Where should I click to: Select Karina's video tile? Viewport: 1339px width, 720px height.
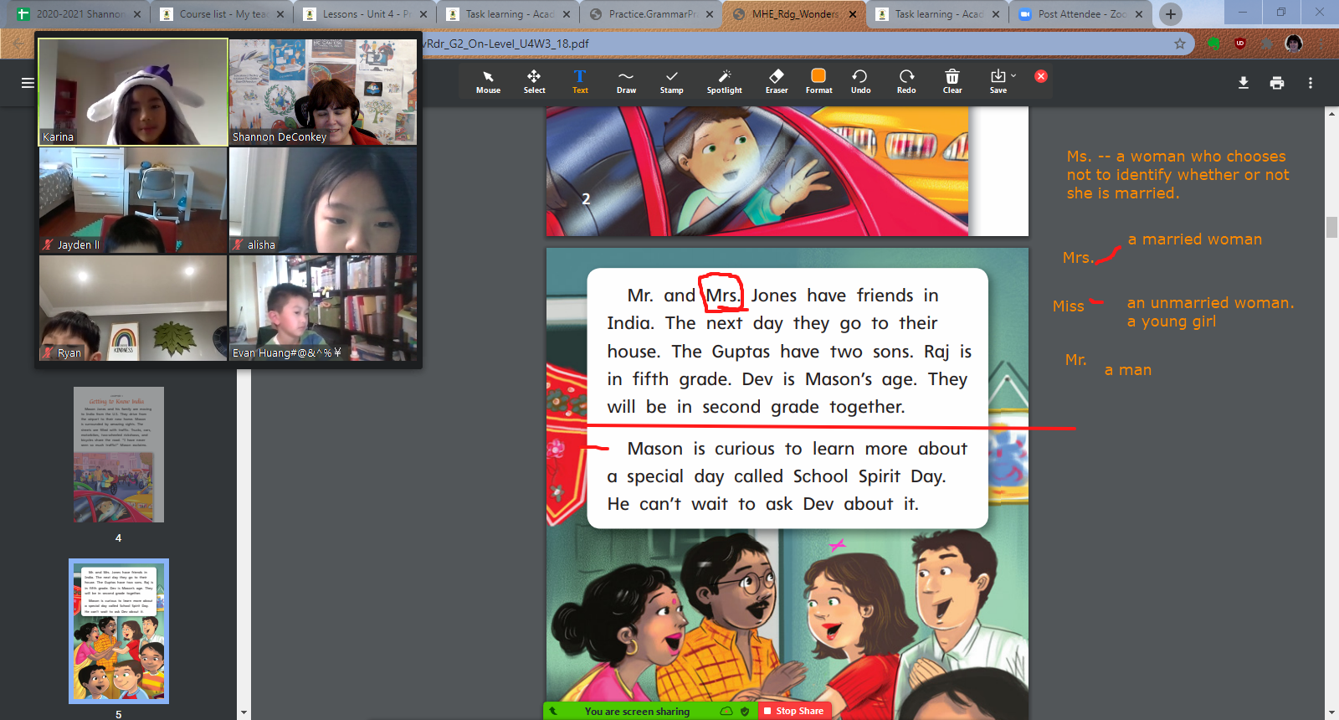pyautogui.click(x=133, y=92)
